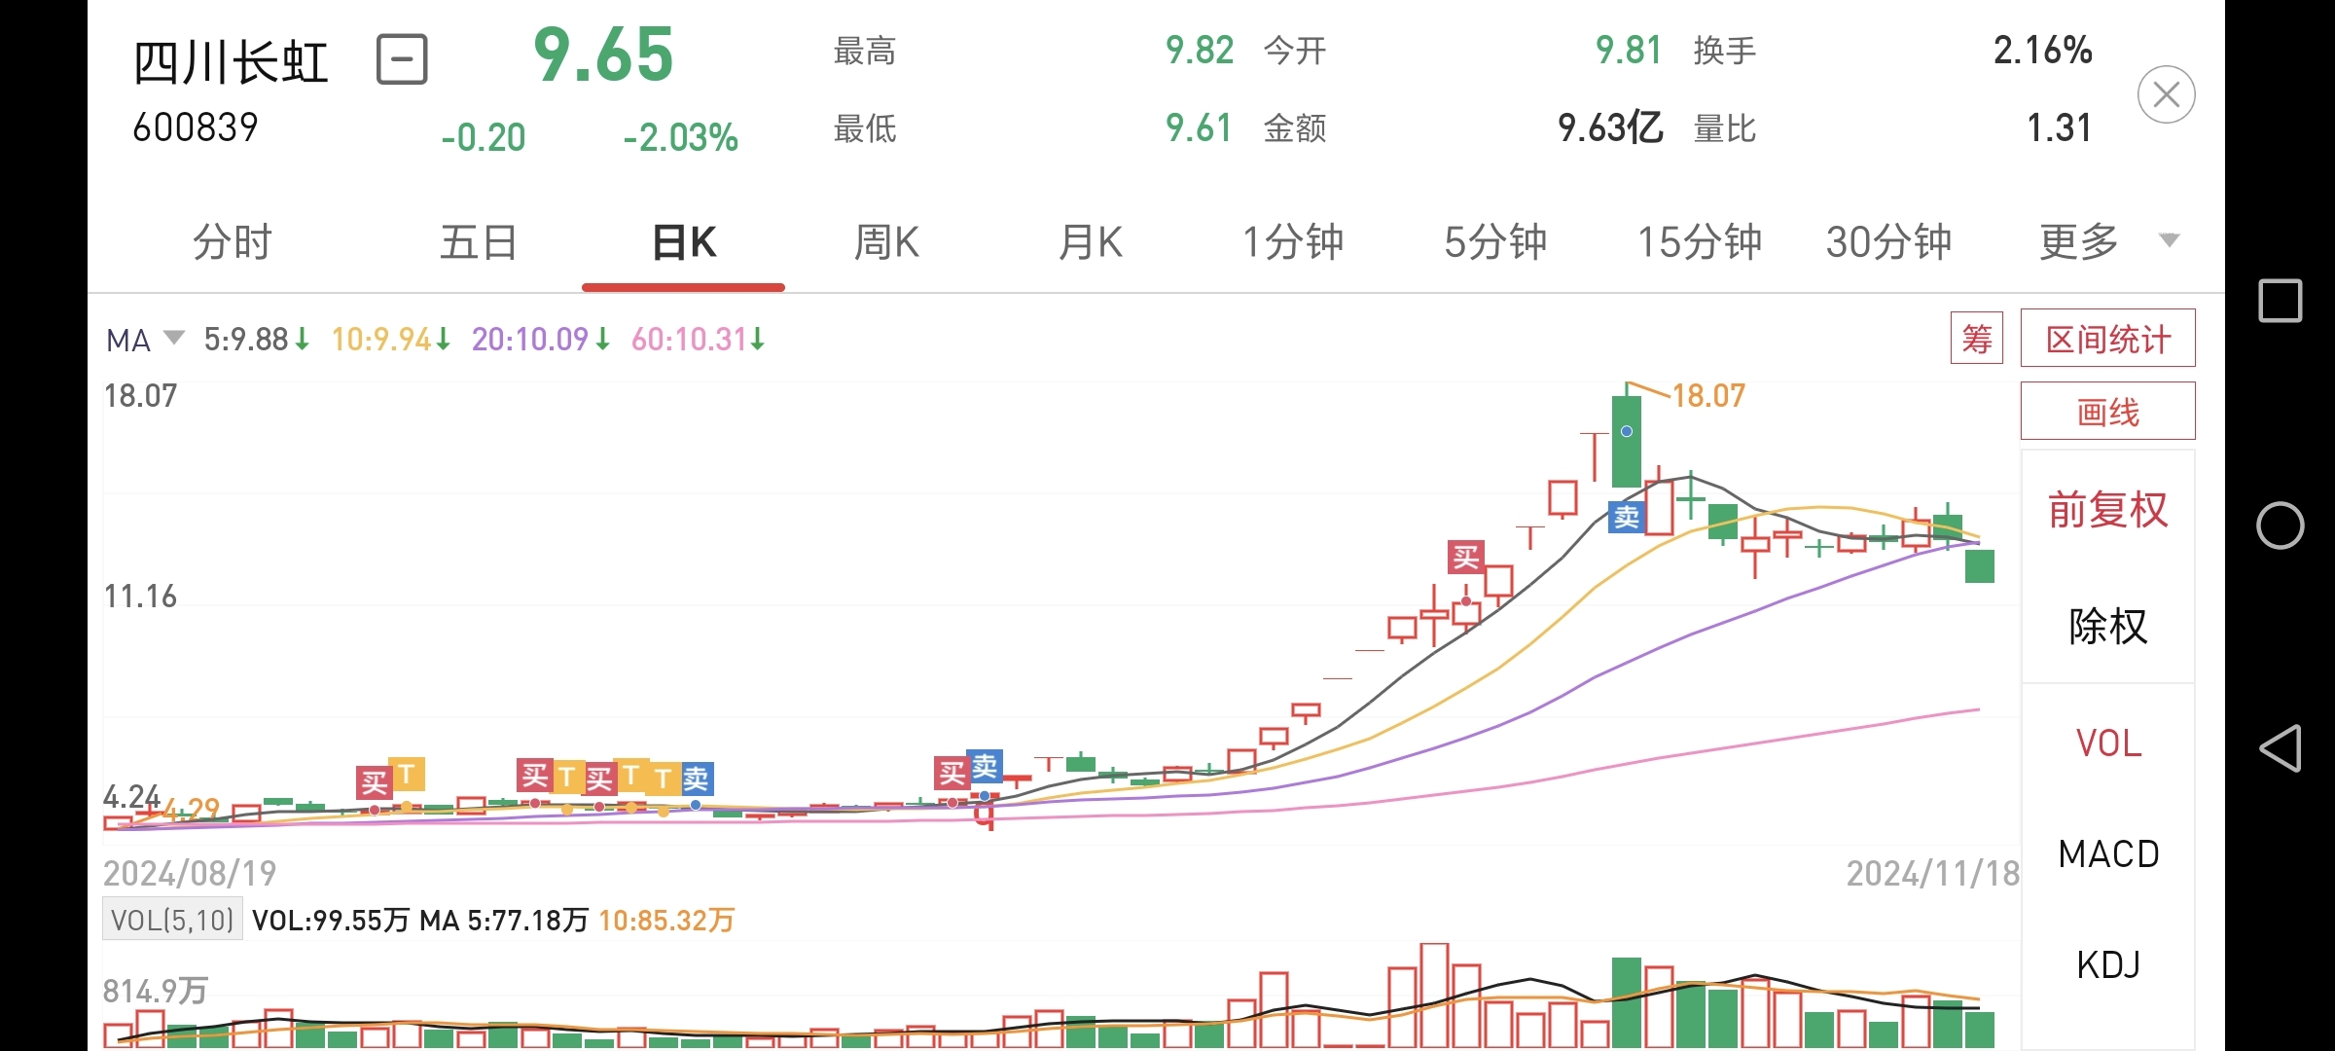Click the red 买 marker near 11.16 level
Viewport: 2335px width, 1051px height.
click(x=1466, y=558)
